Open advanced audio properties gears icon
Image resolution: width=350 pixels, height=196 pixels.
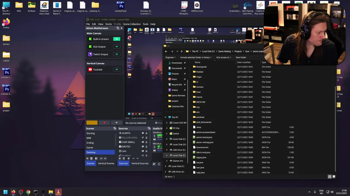(x=154, y=164)
